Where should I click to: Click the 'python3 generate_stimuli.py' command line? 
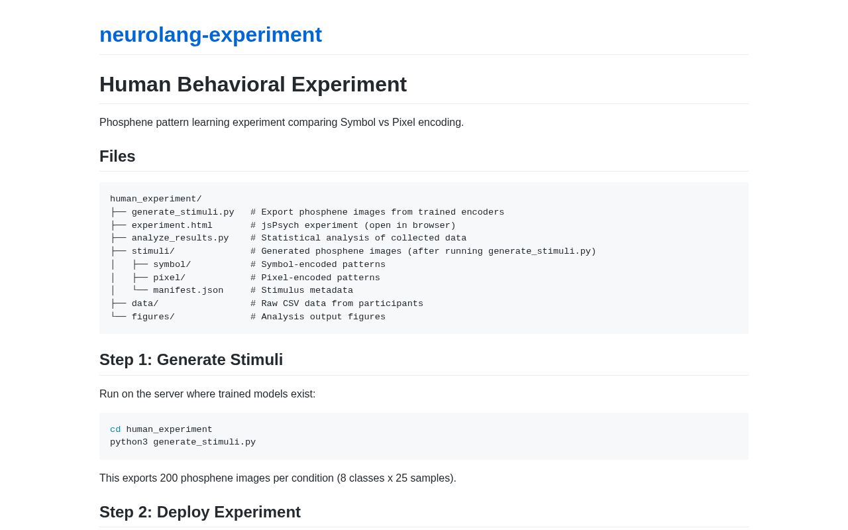[x=183, y=443]
